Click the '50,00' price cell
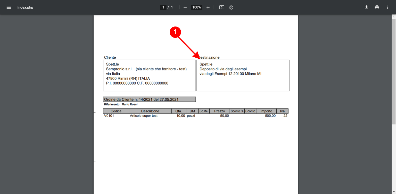This screenshot has height=194, width=396. coord(224,116)
